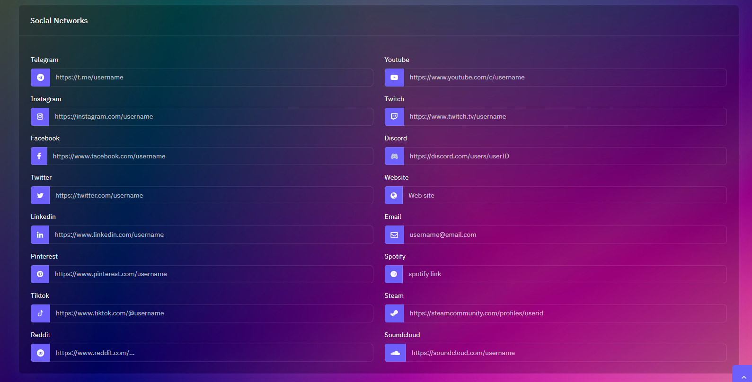Click the Facebook field label
752x382 pixels.
tap(45, 138)
